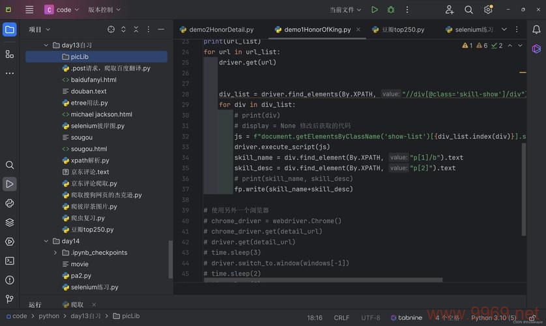Change CRLF line separator
The image size is (546, 326).
coord(341,318)
